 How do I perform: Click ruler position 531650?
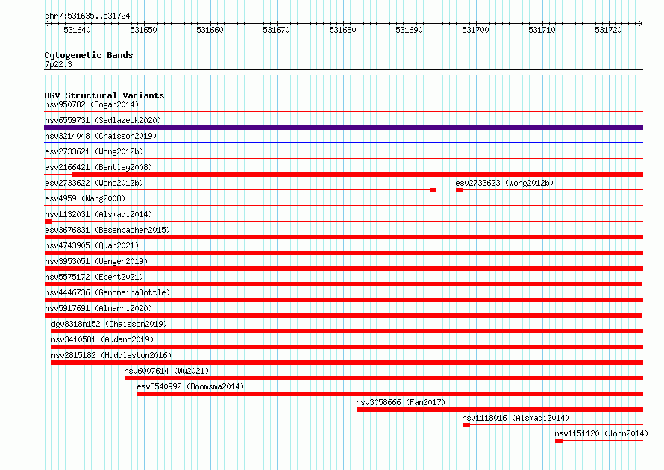(143, 30)
